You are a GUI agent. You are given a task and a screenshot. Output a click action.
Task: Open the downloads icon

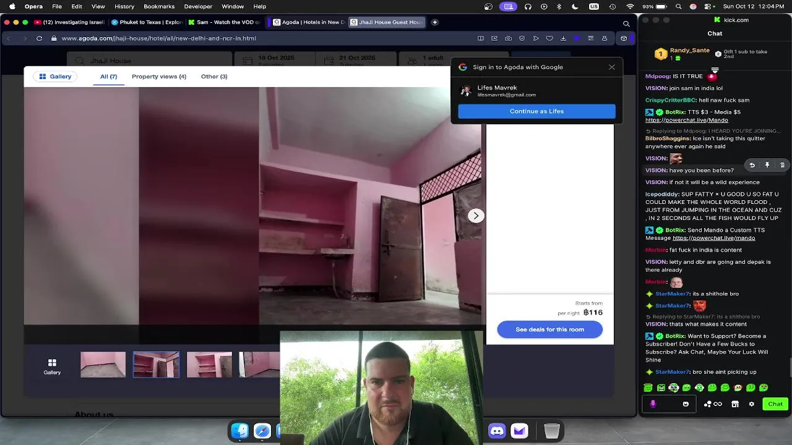tap(563, 38)
